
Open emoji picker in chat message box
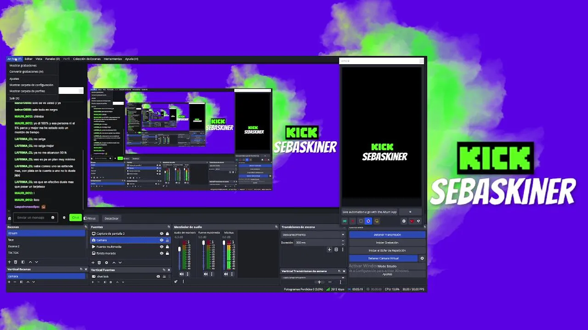pyautogui.click(x=53, y=218)
